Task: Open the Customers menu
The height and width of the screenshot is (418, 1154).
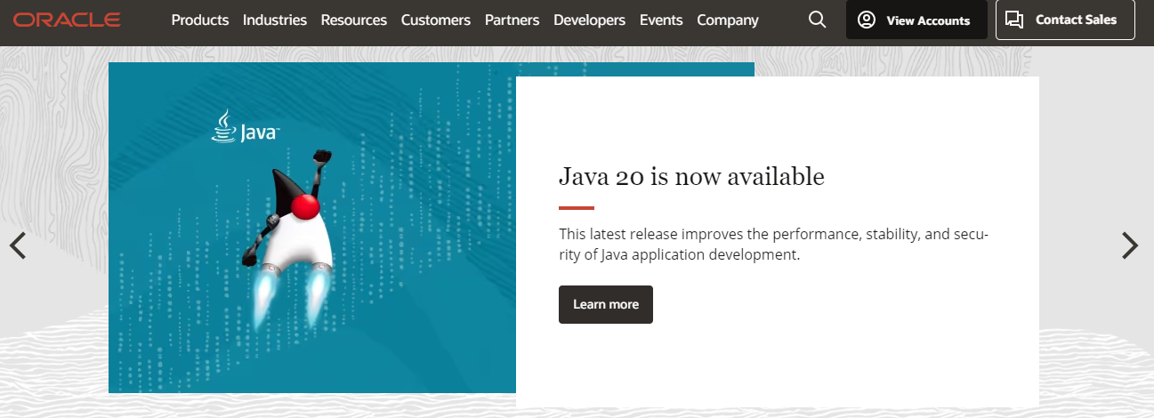Action: click(436, 20)
